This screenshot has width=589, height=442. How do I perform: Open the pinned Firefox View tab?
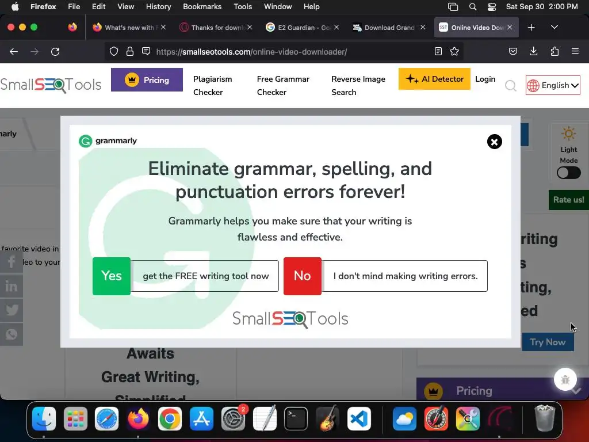coord(72,27)
